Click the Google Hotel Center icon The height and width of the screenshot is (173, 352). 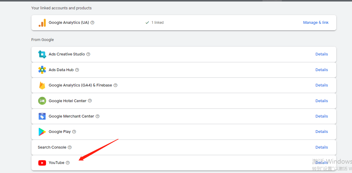coord(42,101)
